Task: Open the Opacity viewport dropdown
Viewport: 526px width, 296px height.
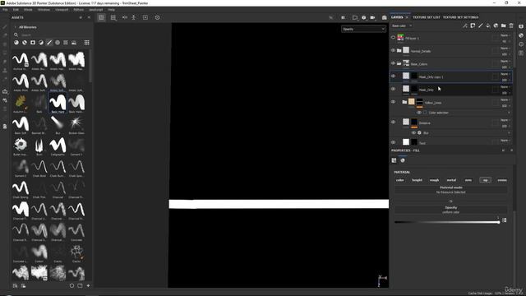Action: [363, 30]
